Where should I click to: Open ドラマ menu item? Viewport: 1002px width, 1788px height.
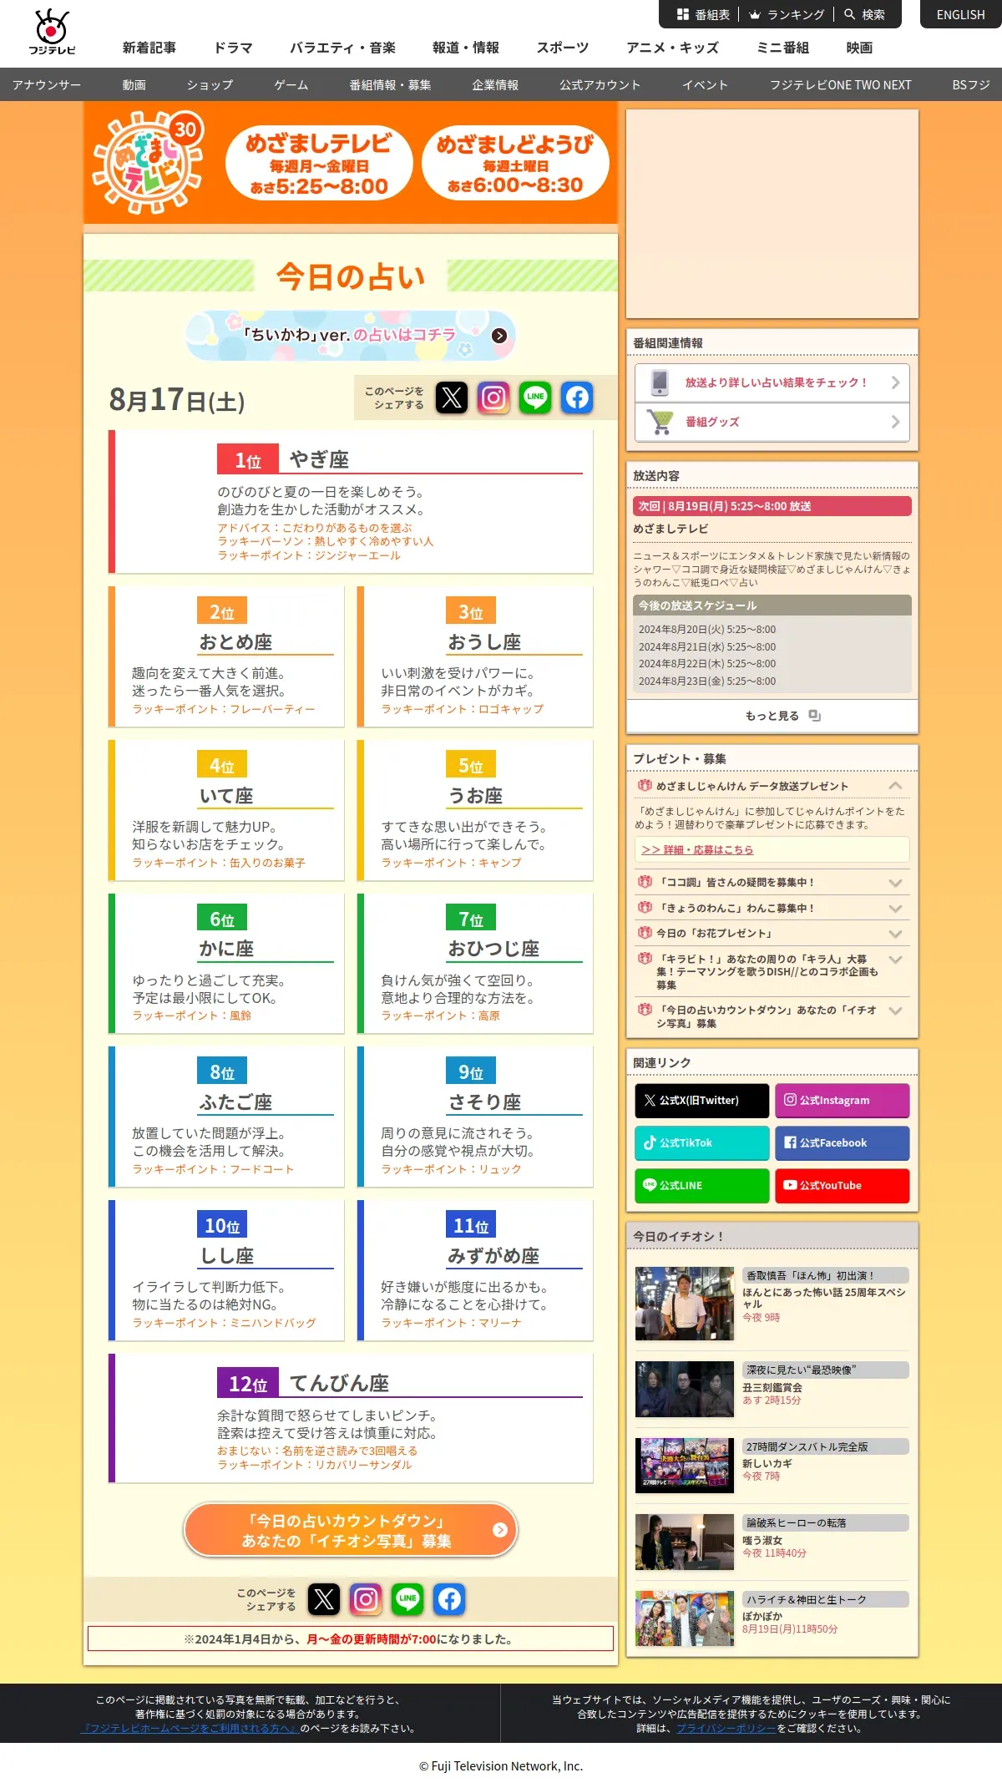click(233, 48)
